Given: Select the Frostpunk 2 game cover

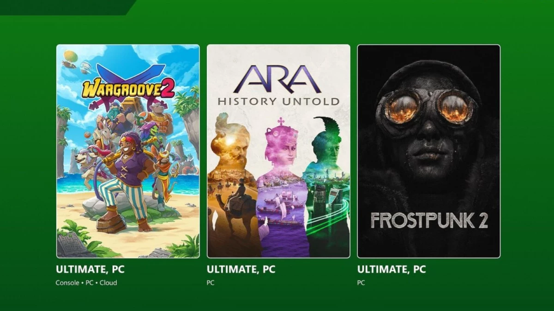Looking at the screenshot, I should [x=428, y=151].
